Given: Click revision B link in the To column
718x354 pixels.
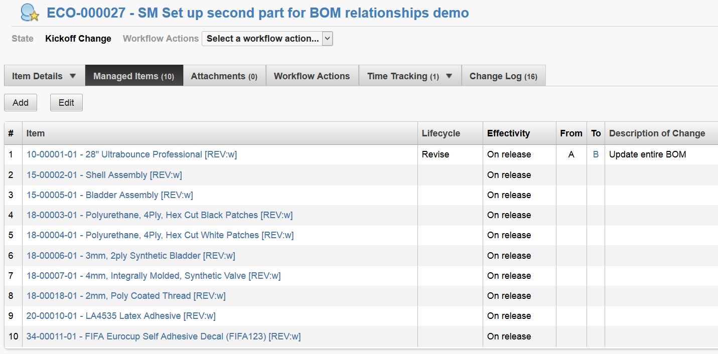Looking at the screenshot, I should [596, 154].
